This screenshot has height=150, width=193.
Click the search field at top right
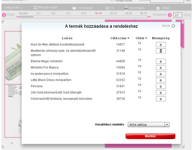167,1
